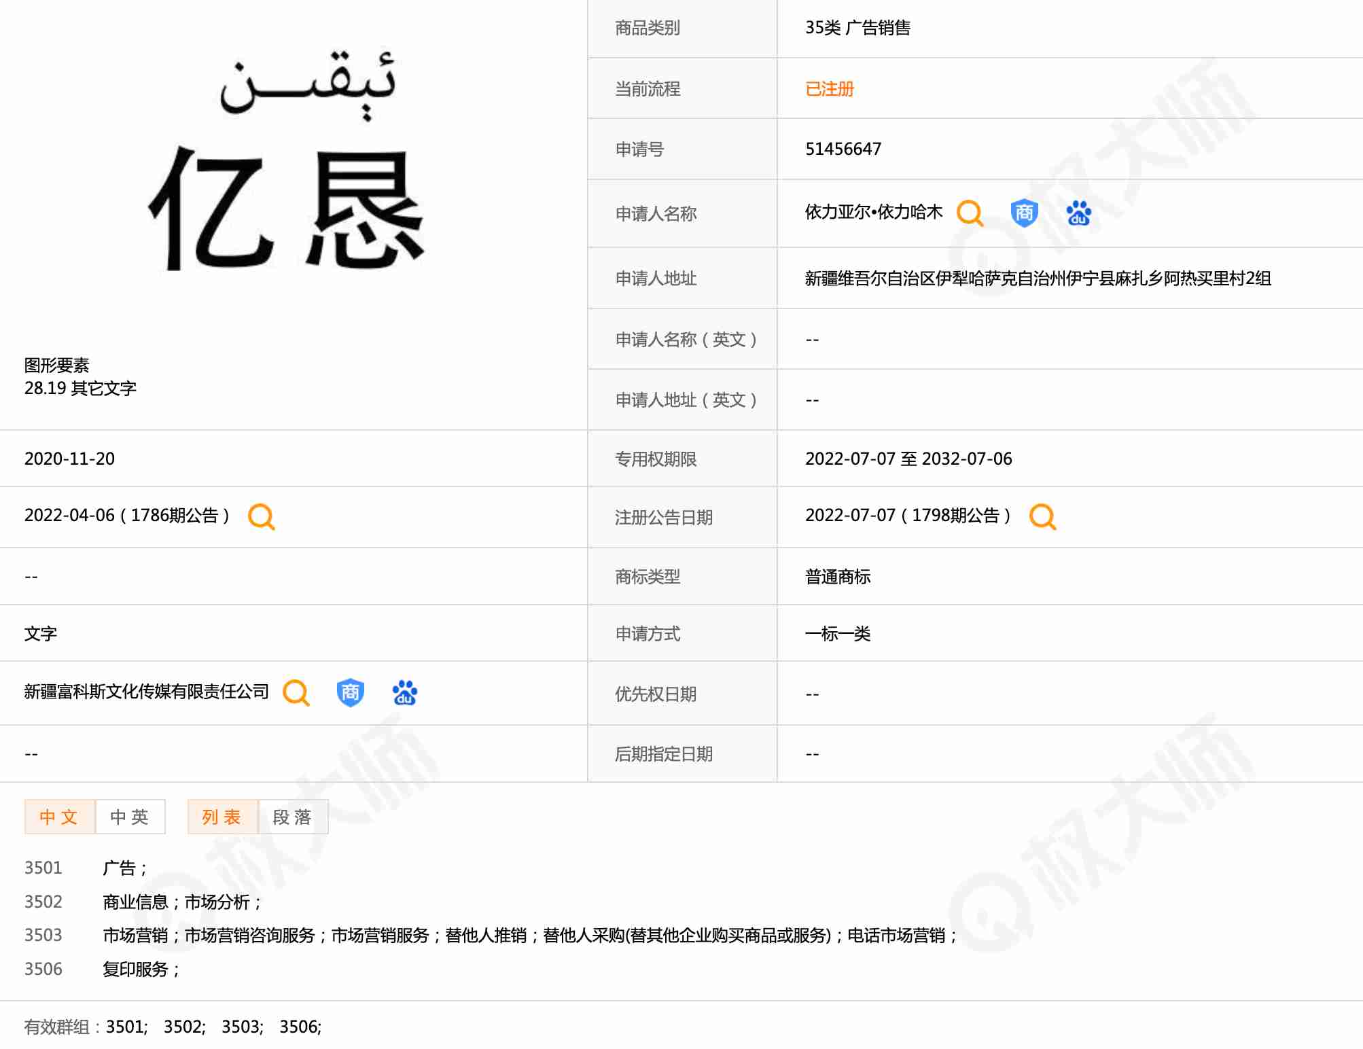Switch to the 中英 bilingual tab
Image resolution: width=1363 pixels, height=1049 pixels.
click(x=130, y=817)
